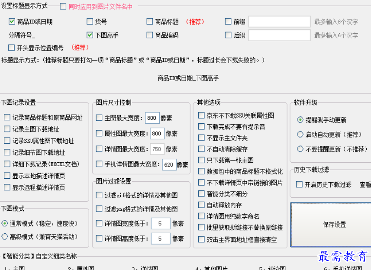
Task: Check 属性图最大宽度 option
Action: [x=99, y=133]
